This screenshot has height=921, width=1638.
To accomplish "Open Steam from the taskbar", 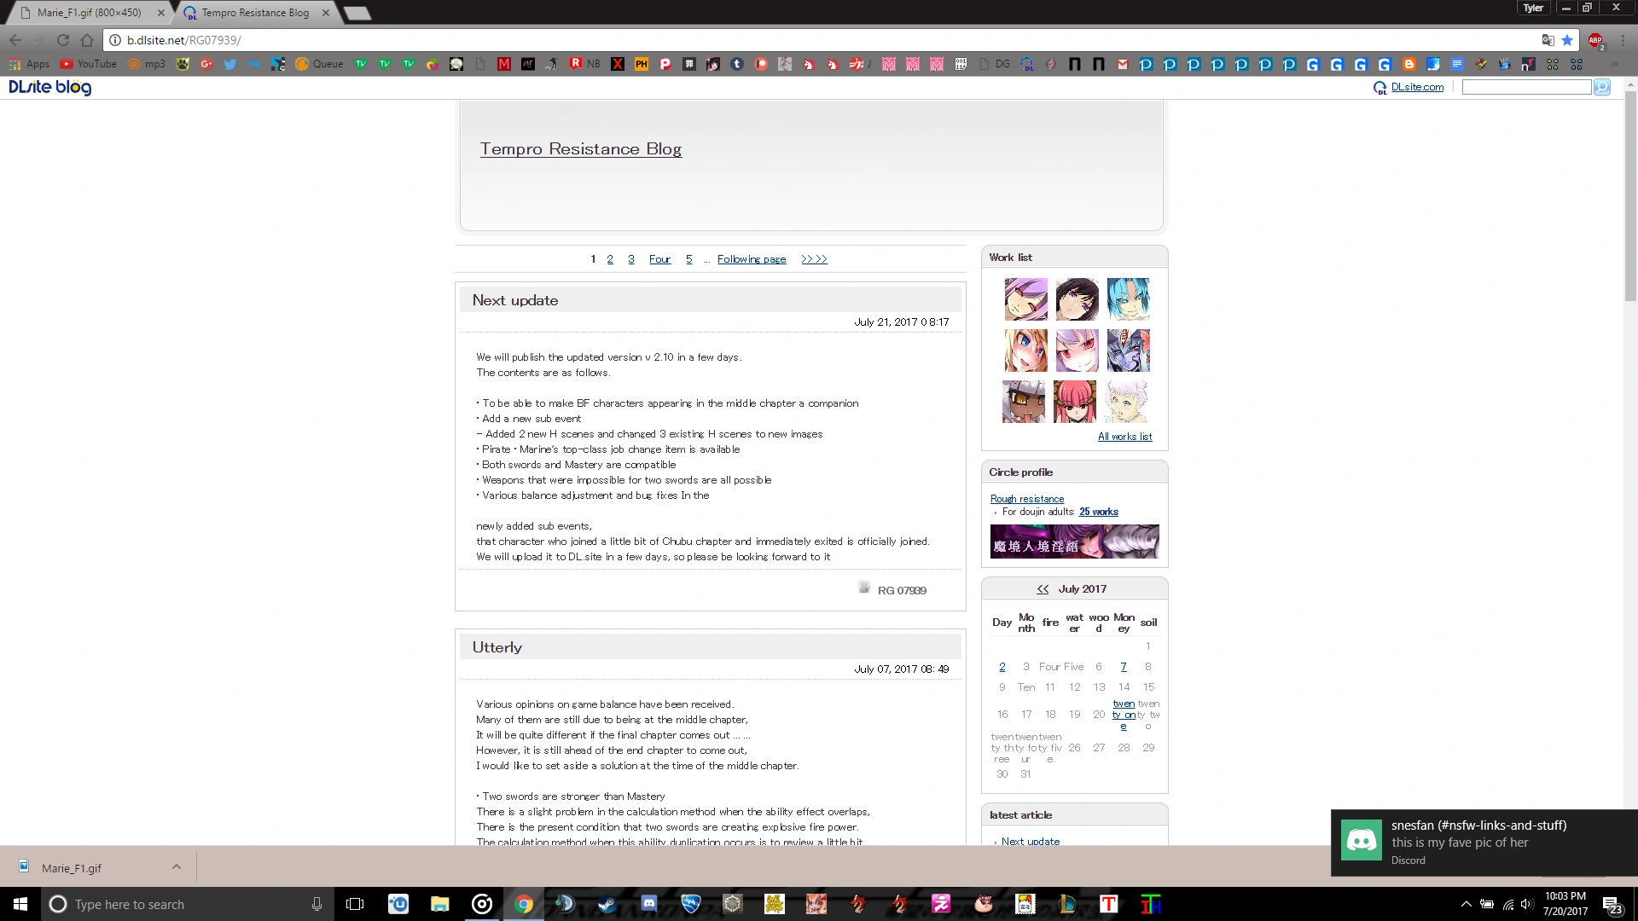I will point(607,904).
